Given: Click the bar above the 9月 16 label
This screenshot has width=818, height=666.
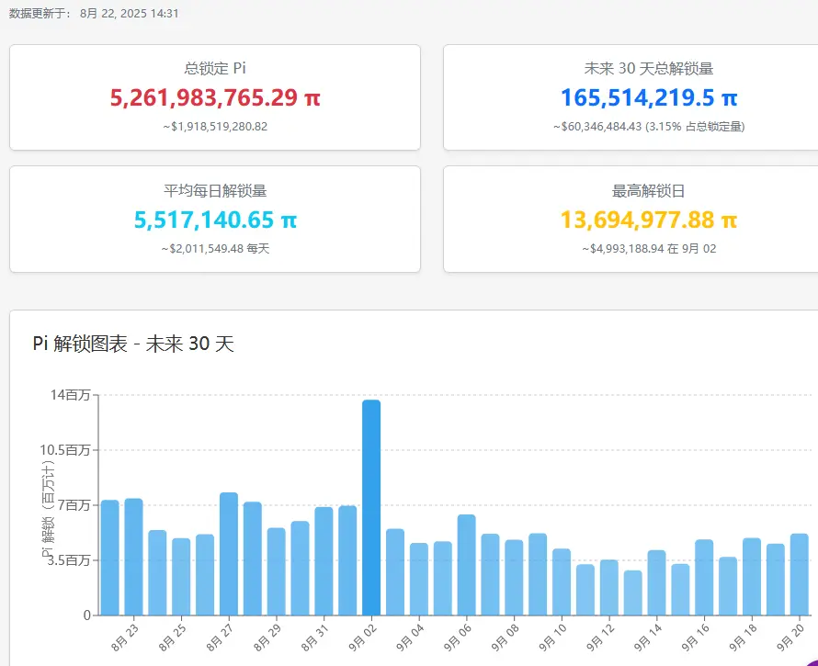Looking at the screenshot, I should [704, 577].
